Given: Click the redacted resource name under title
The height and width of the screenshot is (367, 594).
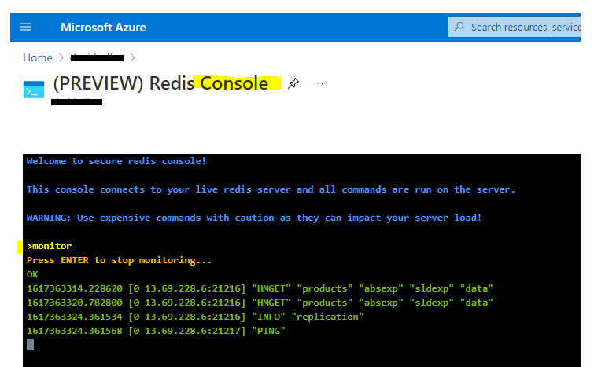Looking at the screenshot, I should click(76, 102).
